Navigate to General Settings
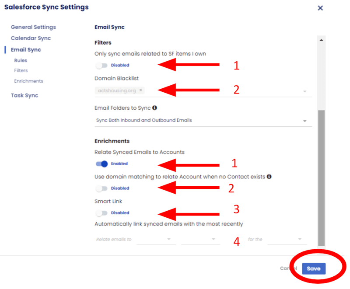 [33, 27]
